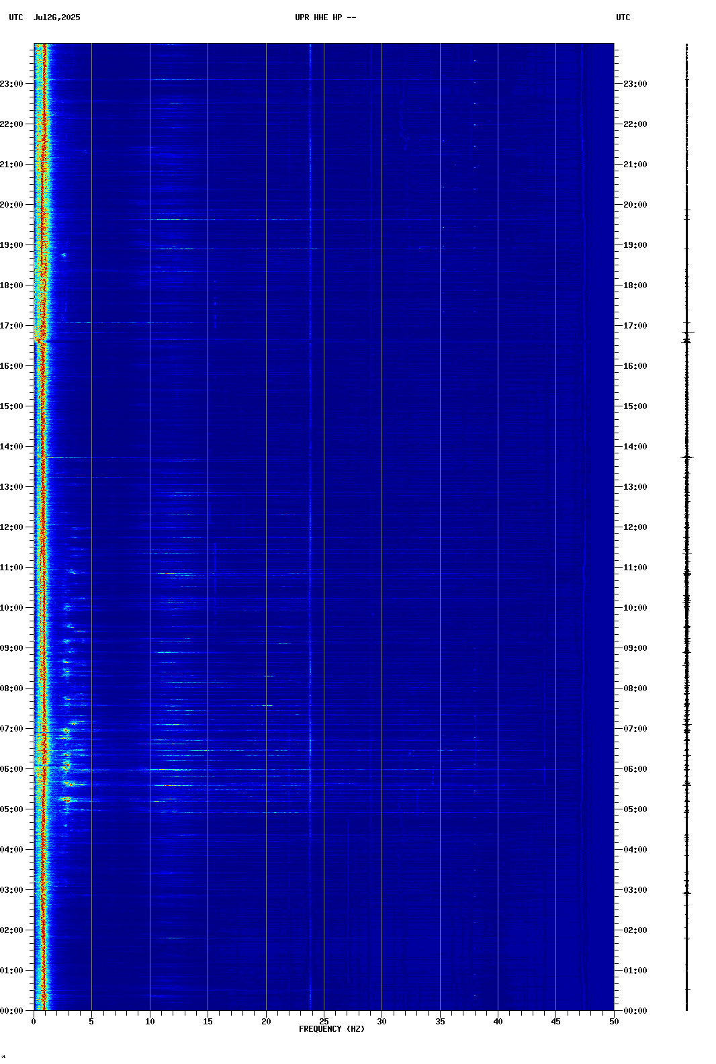Select '13:00' on the left time axis
The height and width of the screenshot is (1064, 716).
pyautogui.click(x=11, y=487)
